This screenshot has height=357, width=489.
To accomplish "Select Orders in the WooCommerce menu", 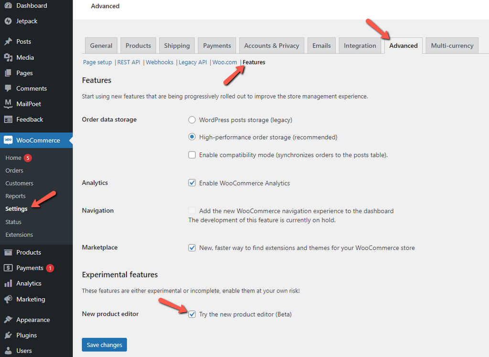I will click(15, 170).
